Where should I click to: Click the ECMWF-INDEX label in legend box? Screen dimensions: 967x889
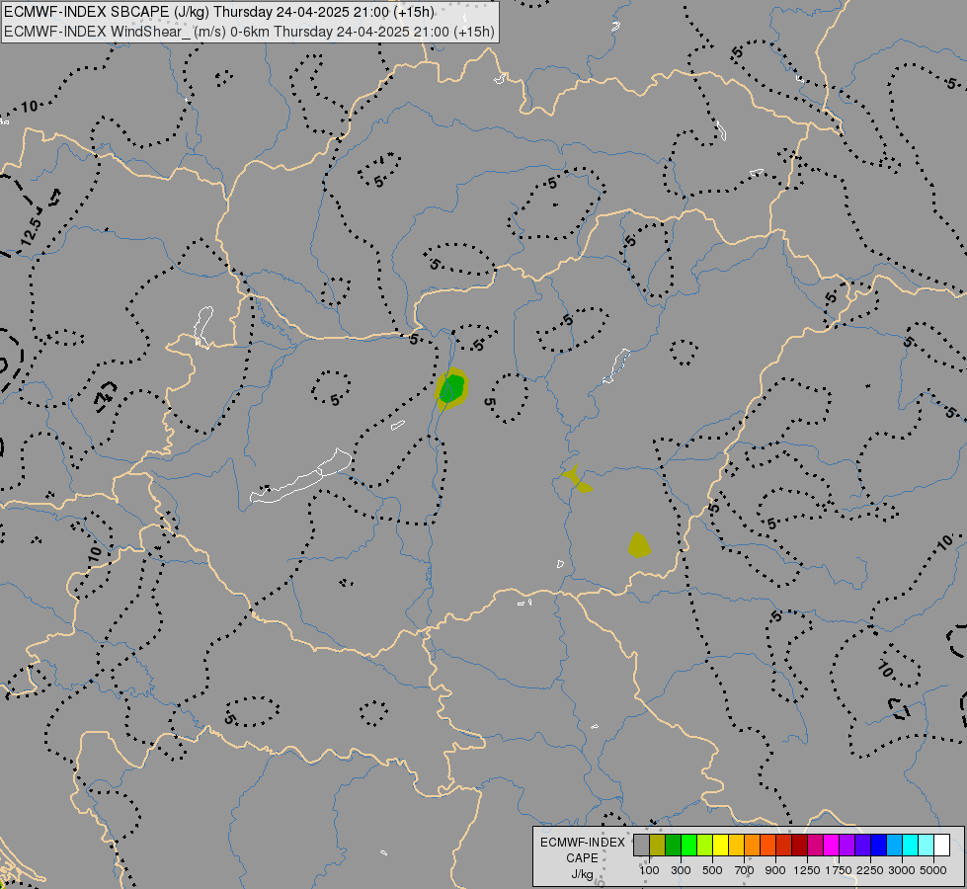pyautogui.click(x=582, y=843)
